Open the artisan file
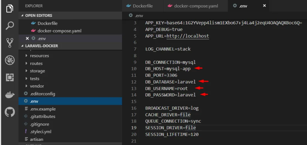Viewport: 307px width, 145px height. coord(70,139)
